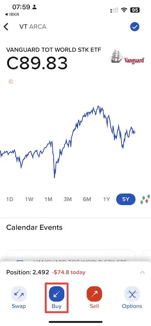This screenshot has height=326, width=151.
Task: Tap the orange delayed-data clock icon
Action: click(11, 81)
